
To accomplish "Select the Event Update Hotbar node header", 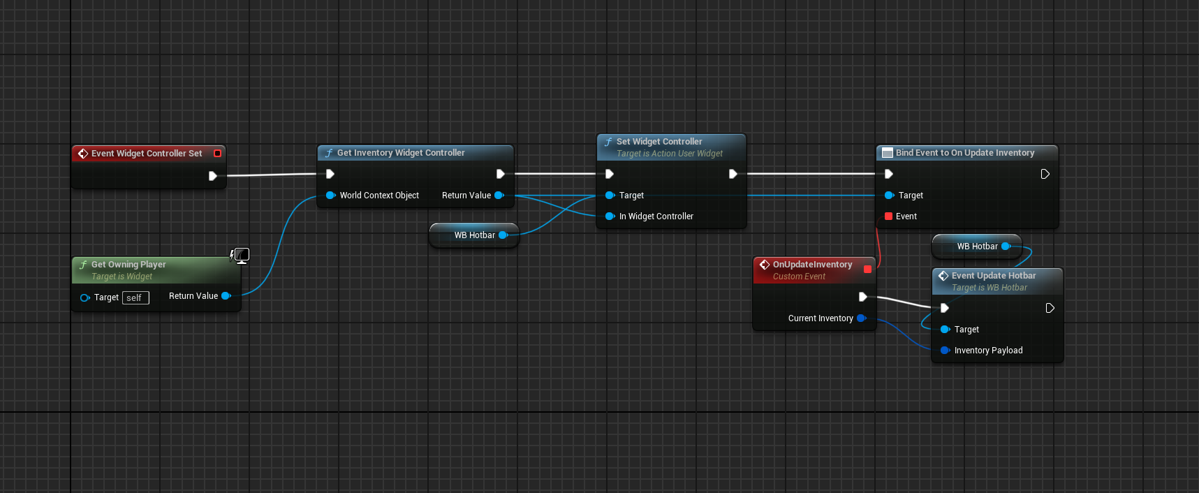I will 993,276.
